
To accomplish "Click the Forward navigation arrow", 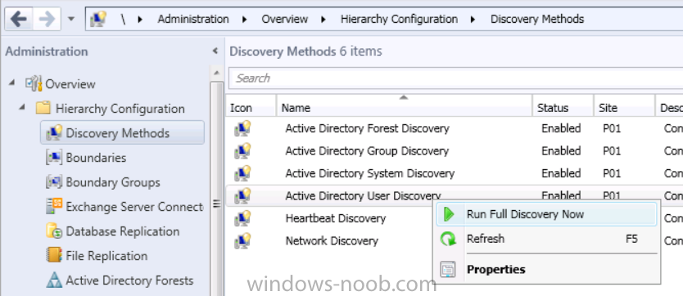I will pos(47,19).
